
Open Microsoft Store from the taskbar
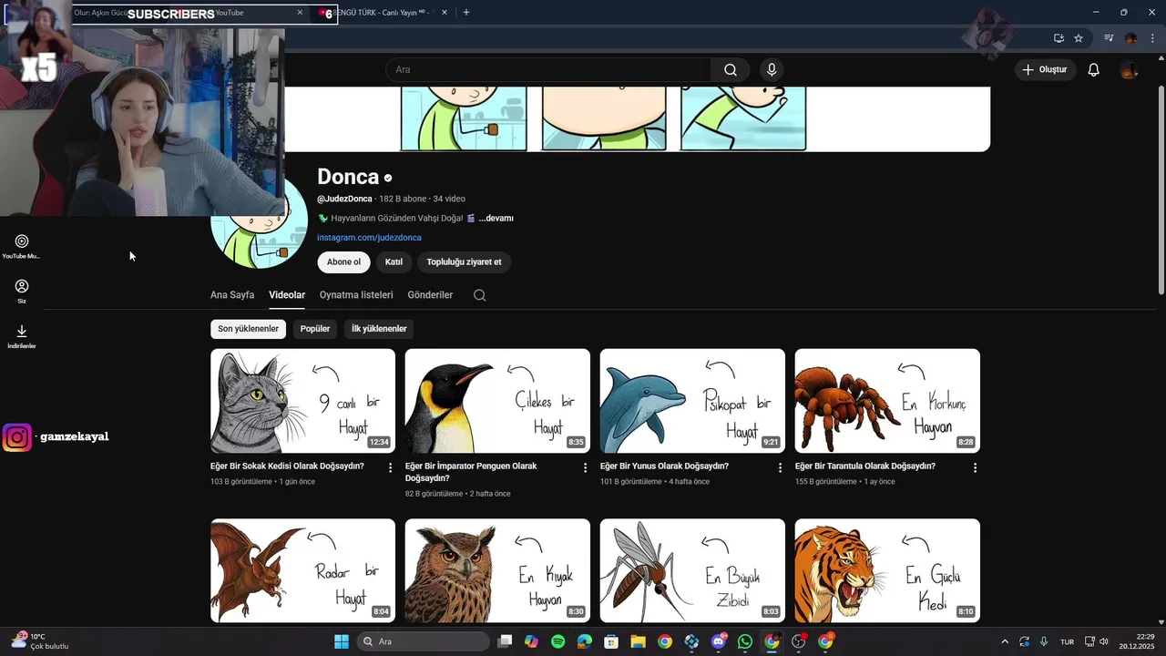[611, 641]
